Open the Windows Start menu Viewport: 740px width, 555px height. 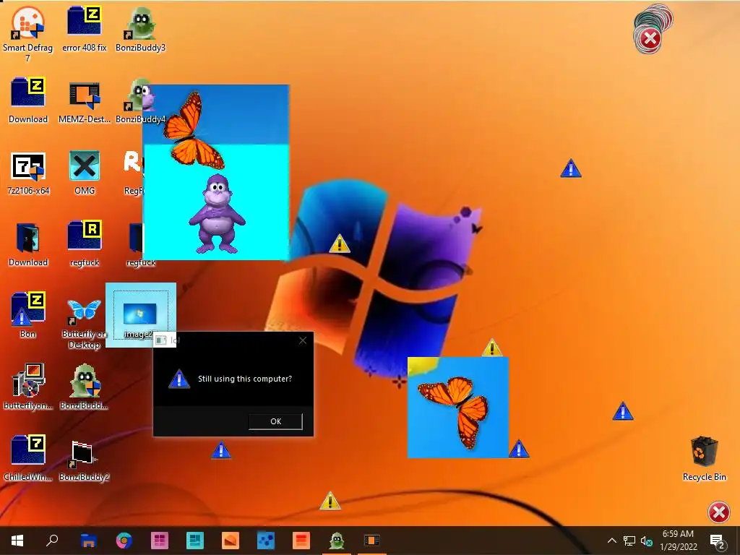pyautogui.click(x=17, y=541)
